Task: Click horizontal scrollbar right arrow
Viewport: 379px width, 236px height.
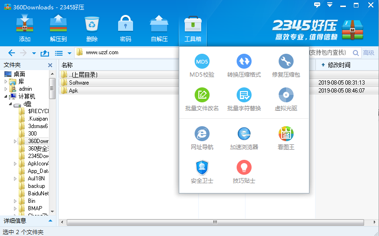Action: point(374,222)
